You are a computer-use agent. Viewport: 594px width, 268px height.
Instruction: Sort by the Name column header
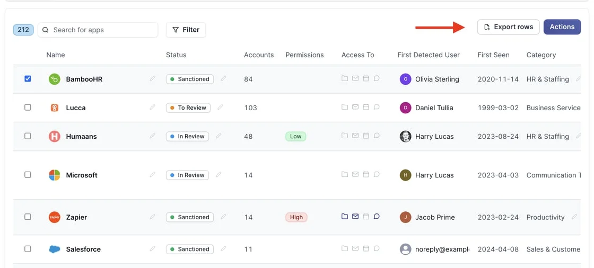[56, 55]
